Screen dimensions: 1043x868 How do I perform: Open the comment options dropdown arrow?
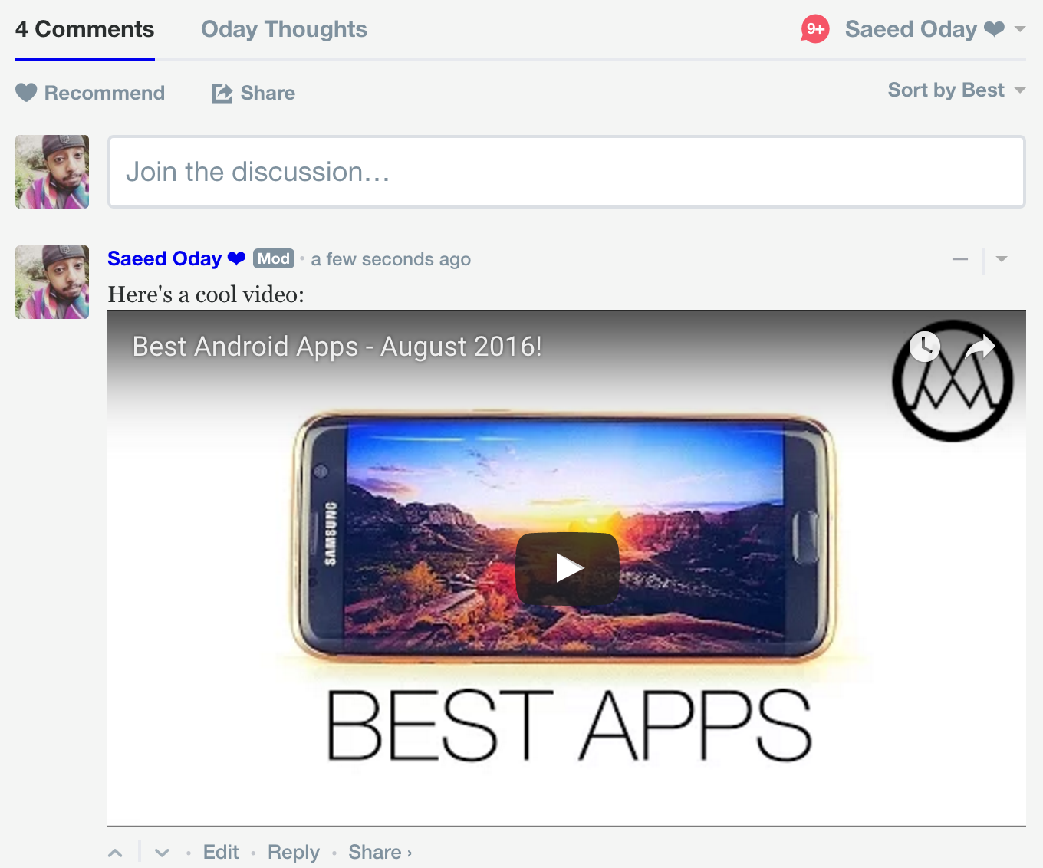point(1002,259)
